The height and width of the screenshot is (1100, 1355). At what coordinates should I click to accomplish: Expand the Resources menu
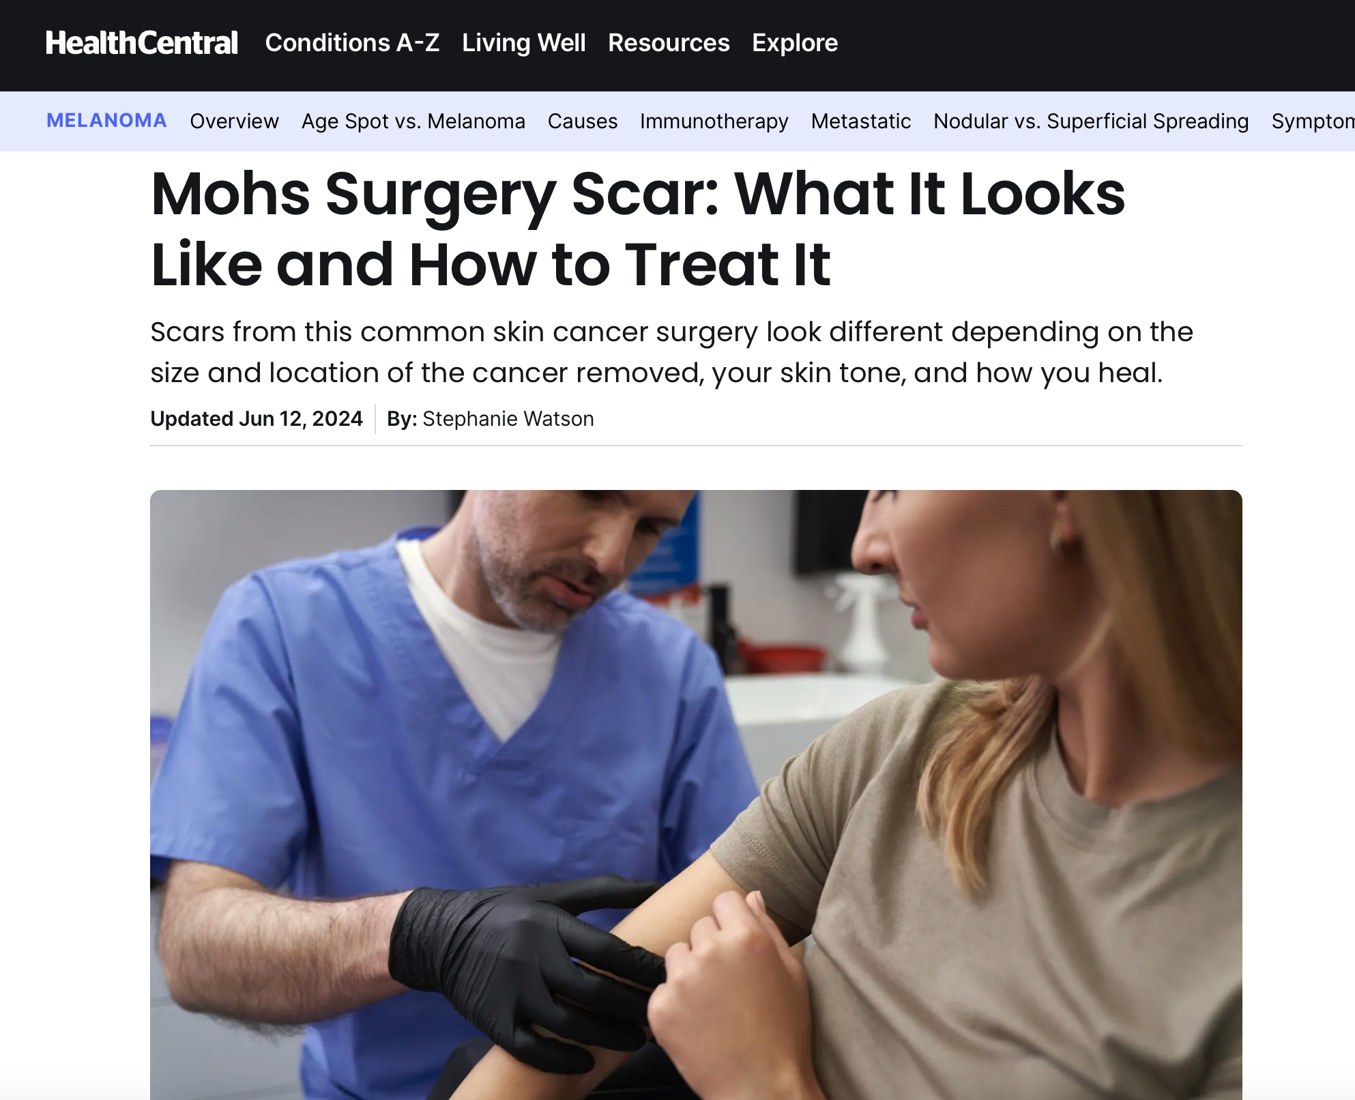point(669,43)
